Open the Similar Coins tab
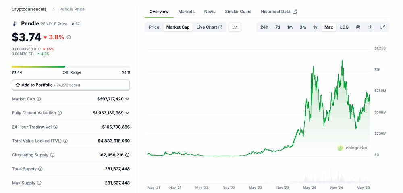The height and width of the screenshot is (193, 403). [238, 12]
